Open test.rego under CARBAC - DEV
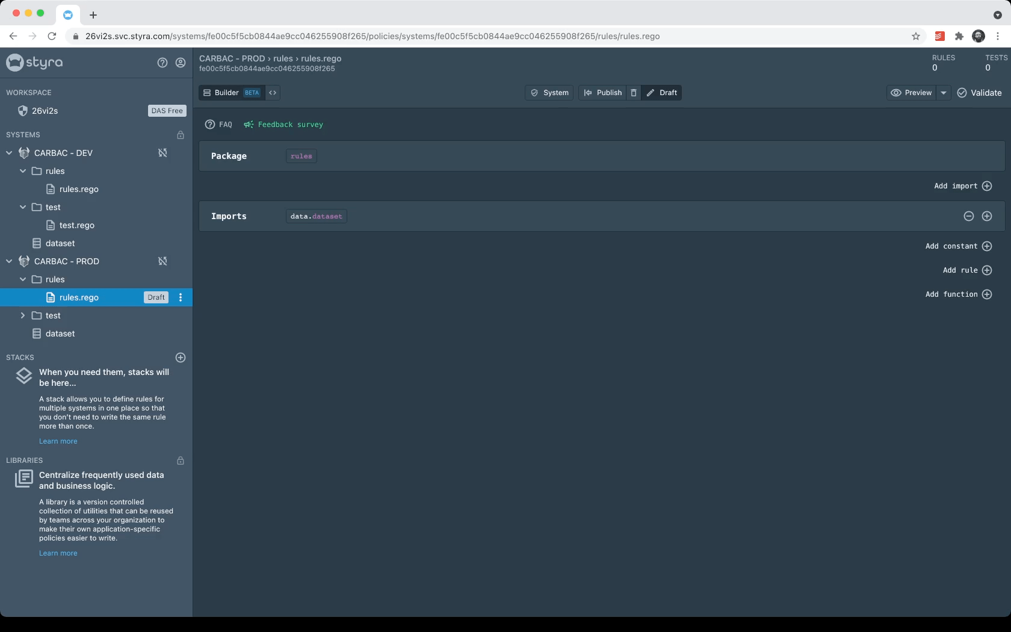 click(x=76, y=225)
